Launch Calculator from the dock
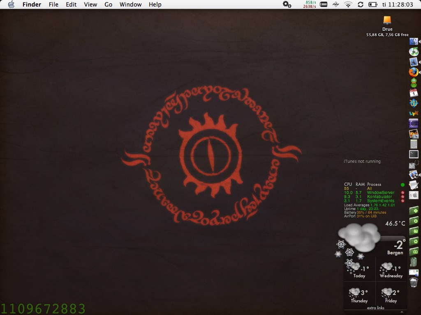421x315 pixels. [x=414, y=144]
